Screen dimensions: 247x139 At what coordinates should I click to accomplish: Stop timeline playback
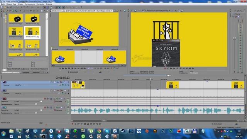[x=88, y=124]
